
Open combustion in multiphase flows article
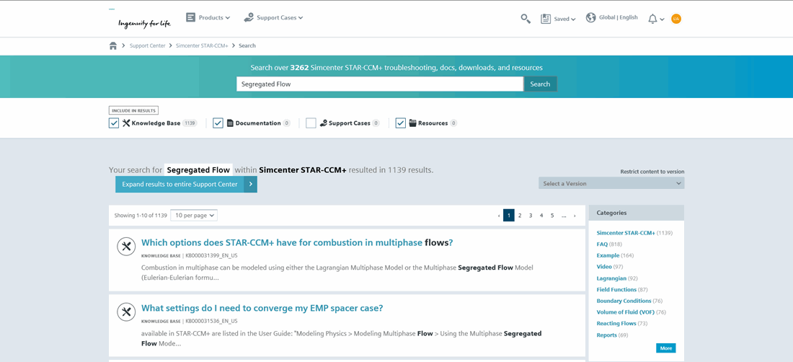pos(297,243)
